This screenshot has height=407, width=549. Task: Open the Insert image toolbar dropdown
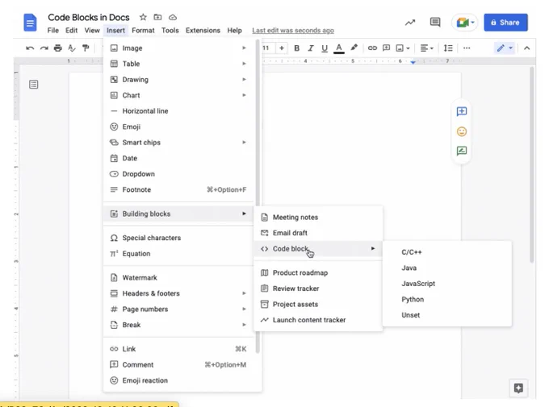pyautogui.click(x=403, y=48)
